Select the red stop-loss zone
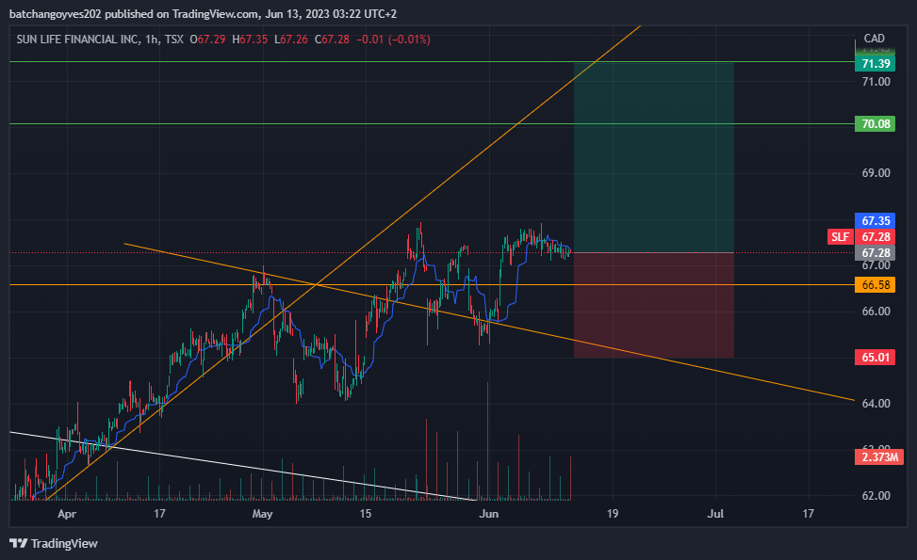 (x=654, y=305)
